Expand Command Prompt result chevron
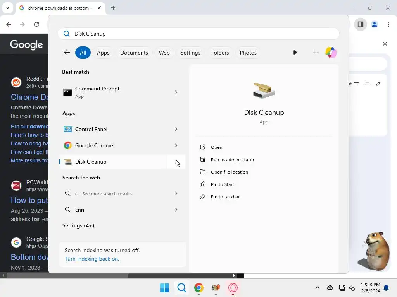Viewport: 397px width, 297px height. pyautogui.click(x=176, y=92)
